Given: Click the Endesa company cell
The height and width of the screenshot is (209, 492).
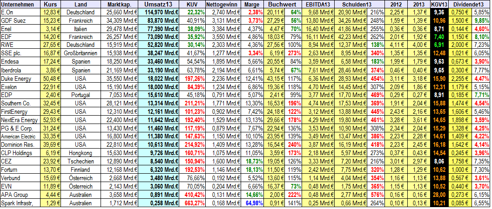Looking at the screenshot, I should pyautogui.click(x=20, y=62).
